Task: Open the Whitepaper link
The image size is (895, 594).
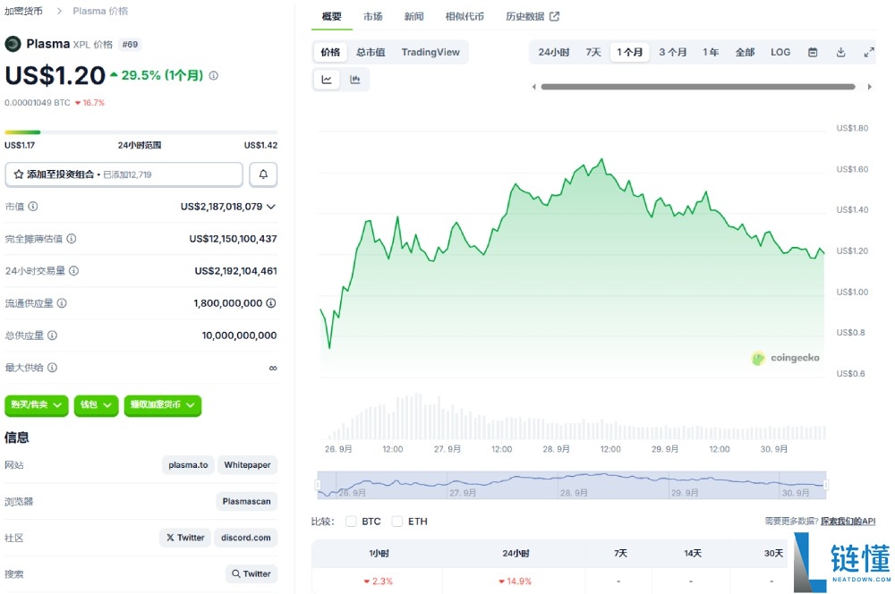Action: click(x=247, y=465)
